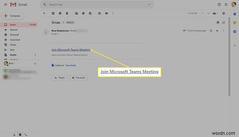Switch to the Contacts tab at bottom
239x137 pixels.
14,135
